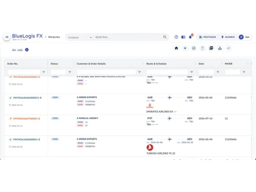The height and width of the screenshot is (192, 256).
Task: Open the Status filter funnel
Action: [70, 72]
